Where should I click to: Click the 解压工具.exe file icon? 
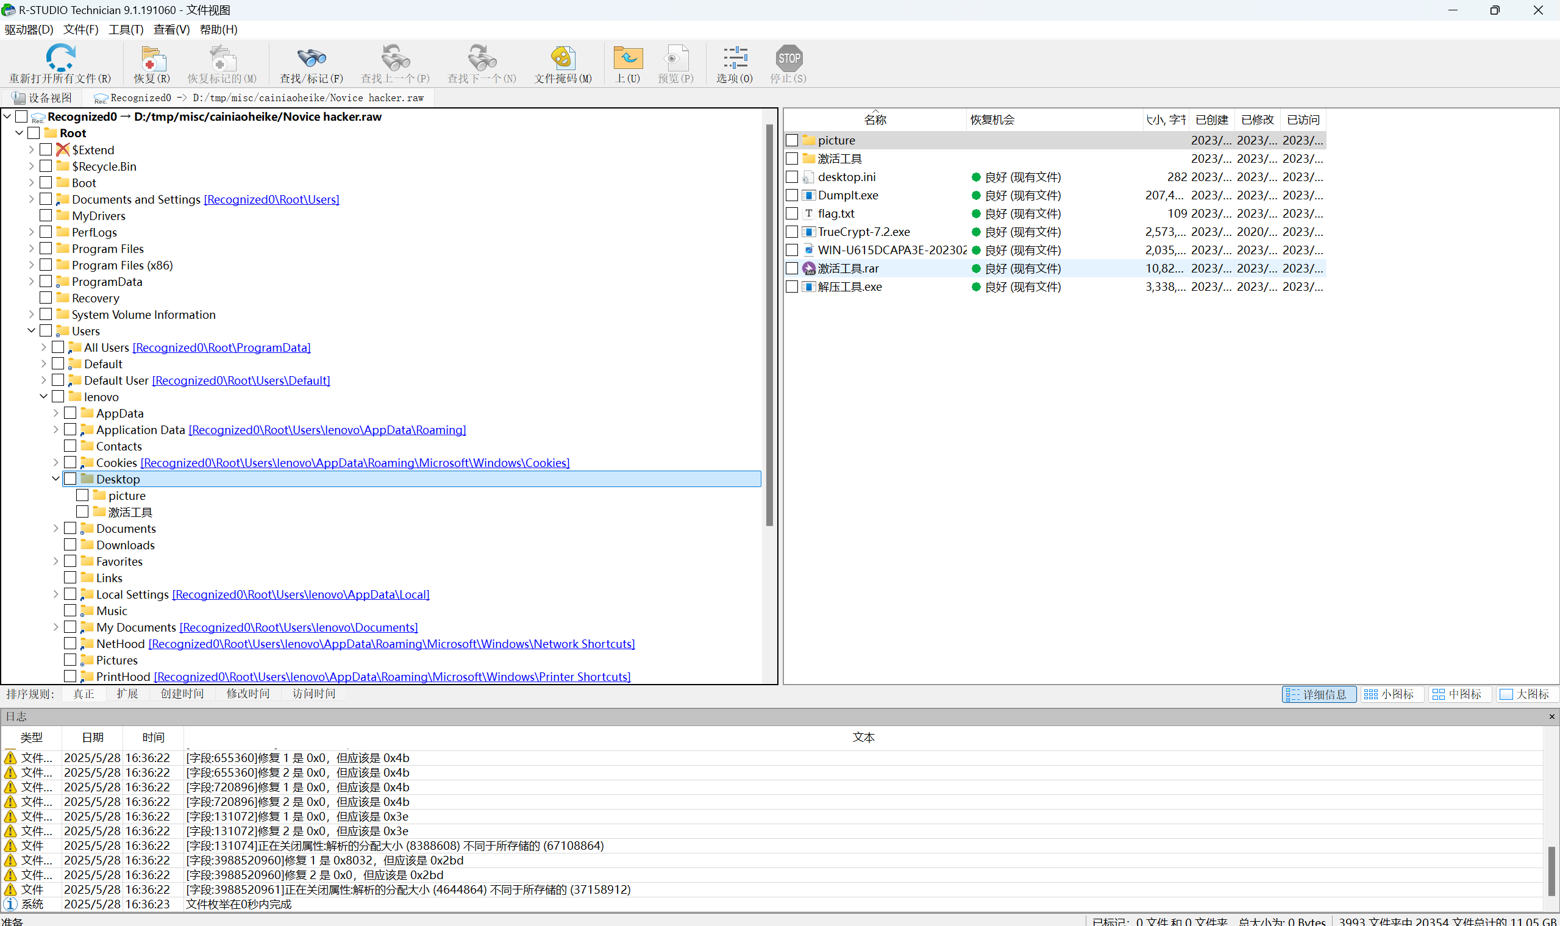coord(809,287)
